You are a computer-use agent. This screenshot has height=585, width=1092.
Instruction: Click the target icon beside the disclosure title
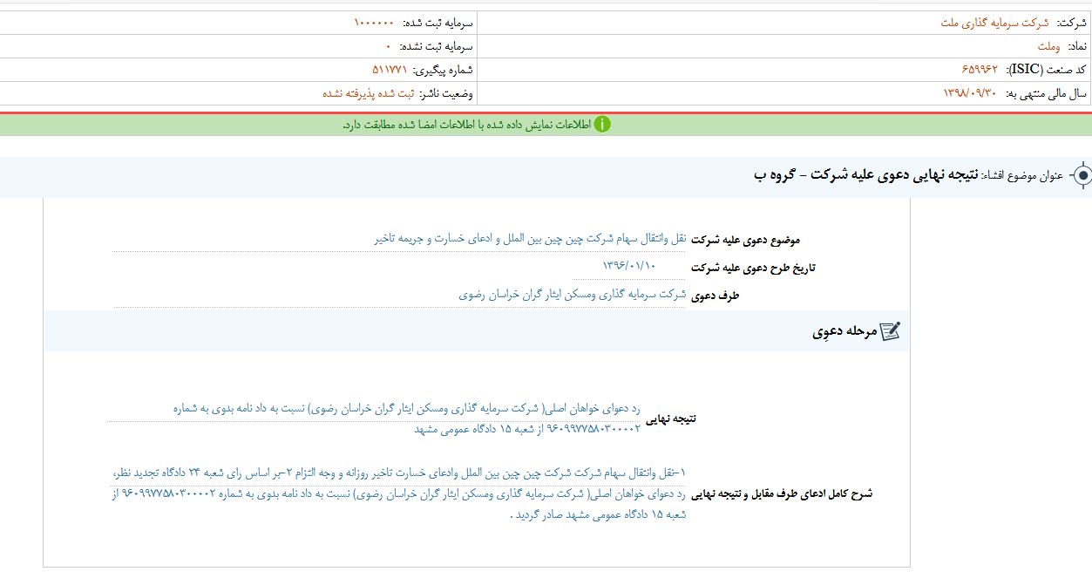1082,176
